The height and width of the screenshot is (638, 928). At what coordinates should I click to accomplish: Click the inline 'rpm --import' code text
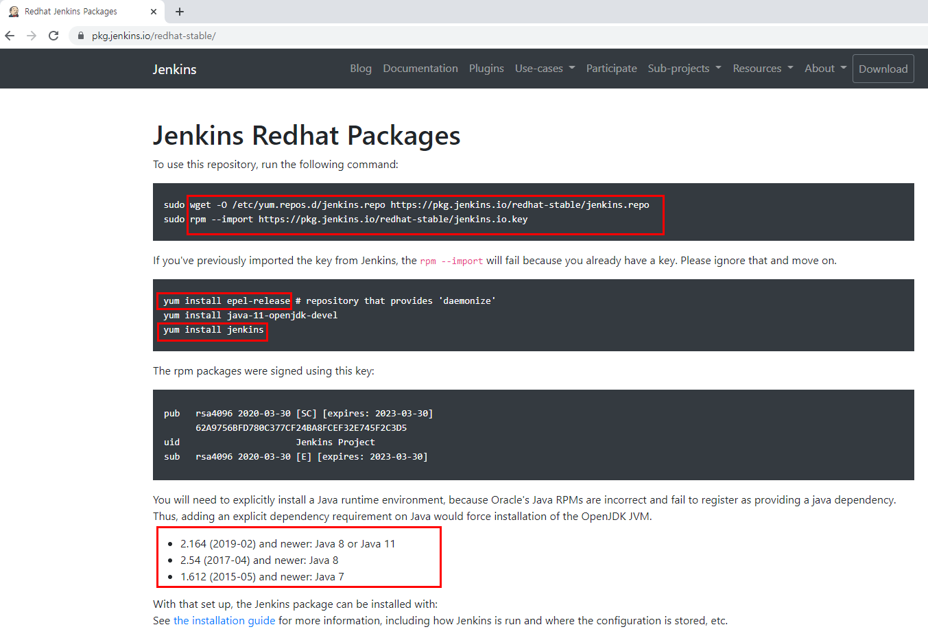coord(451,261)
